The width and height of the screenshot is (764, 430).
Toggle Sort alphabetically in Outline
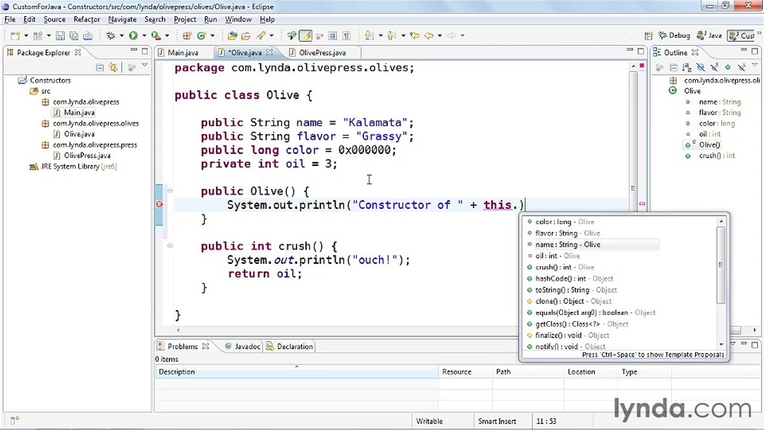pyautogui.click(x=687, y=67)
